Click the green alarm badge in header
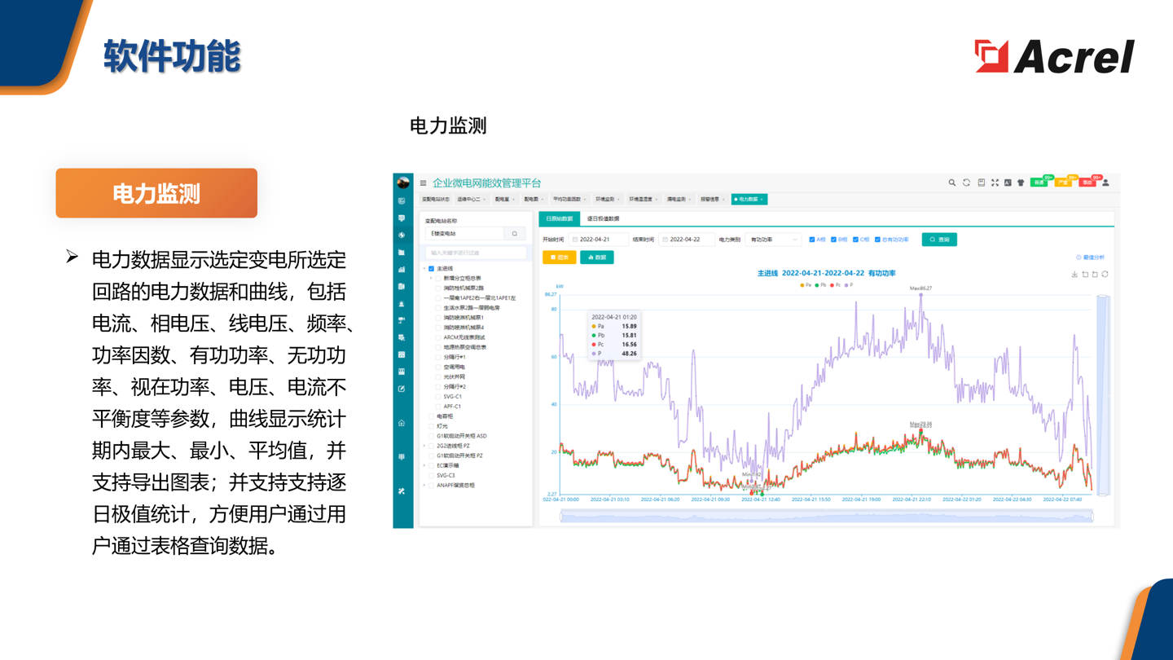The width and height of the screenshot is (1173, 660). point(1039,183)
